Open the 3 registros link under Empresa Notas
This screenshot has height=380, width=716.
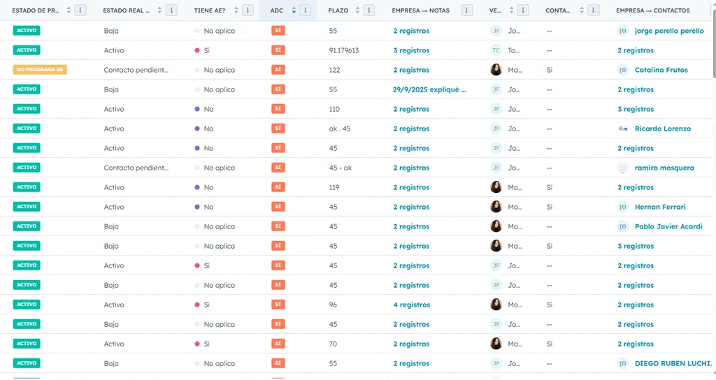click(411, 50)
